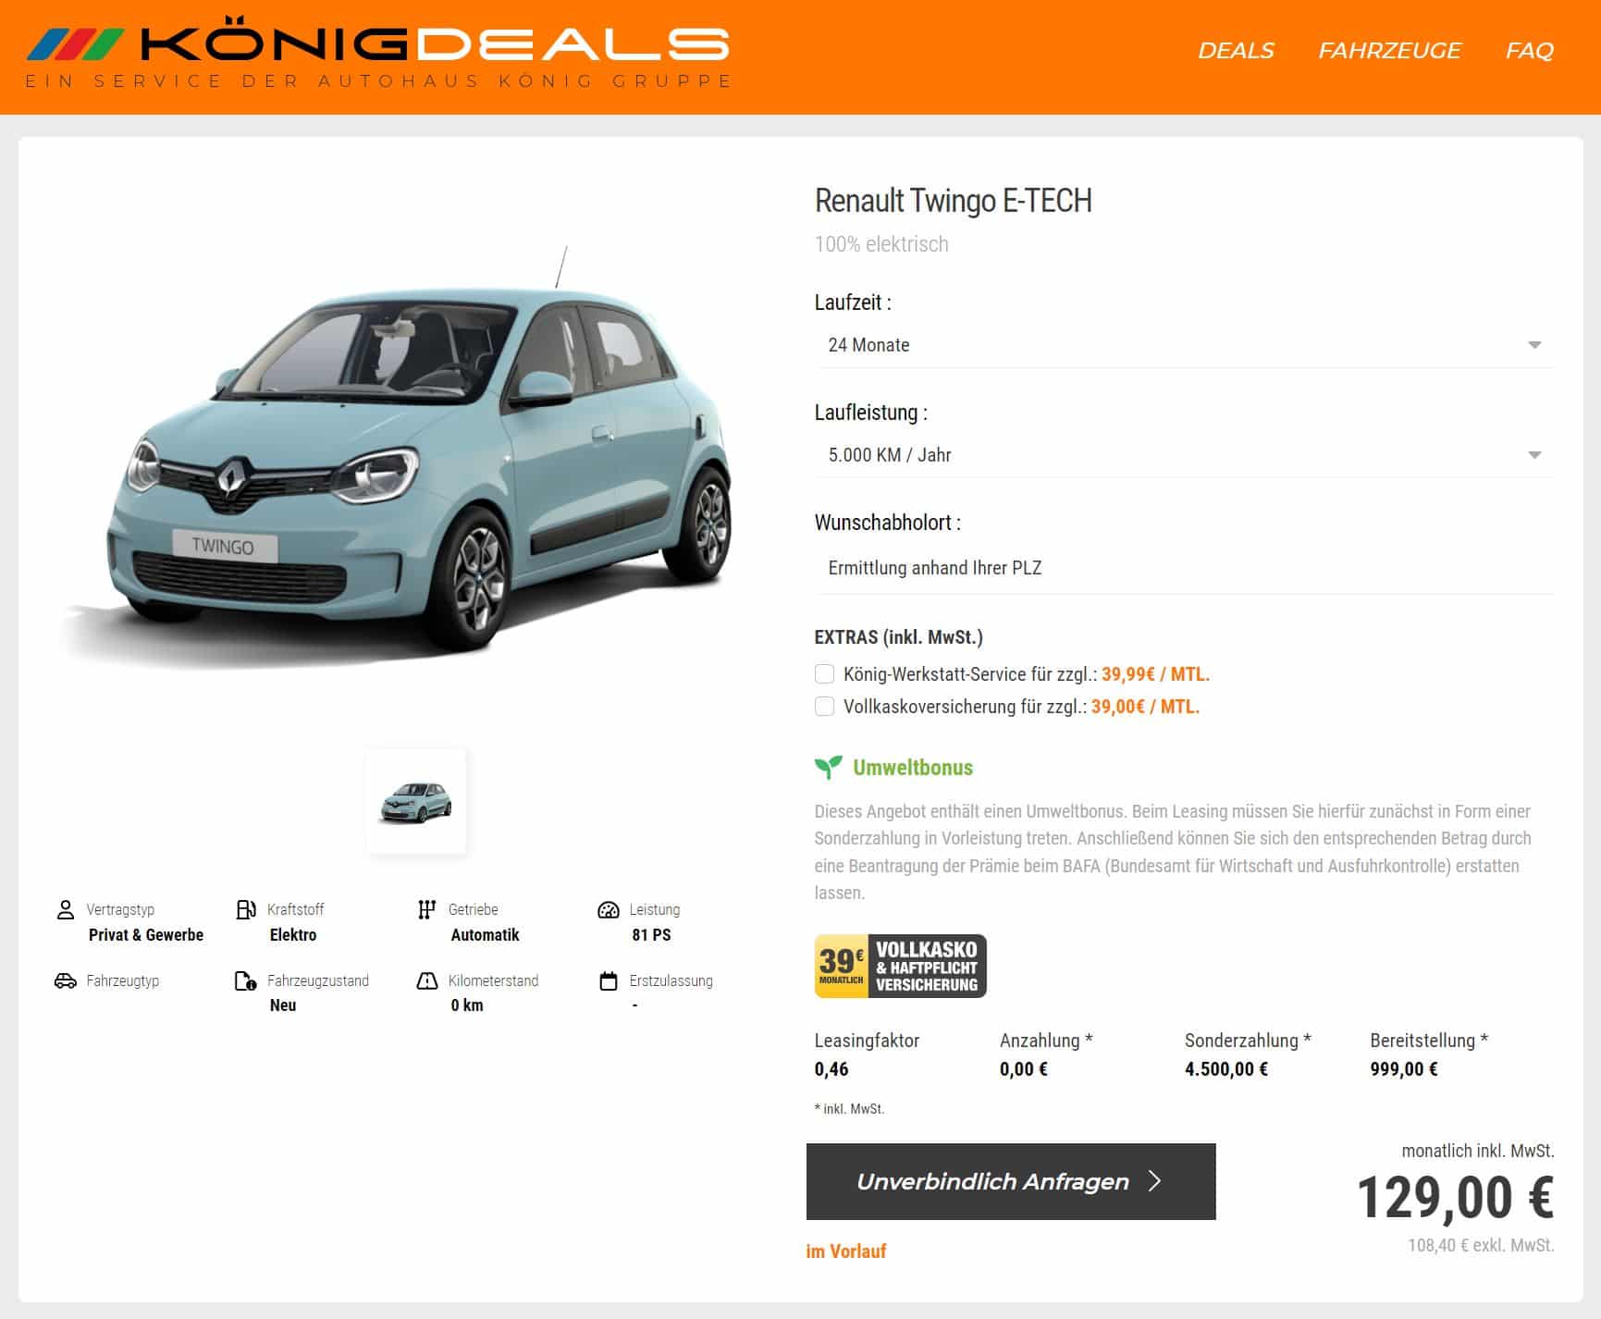
Task: Click the Getriebe gear shift icon
Action: pyautogui.click(x=426, y=909)
